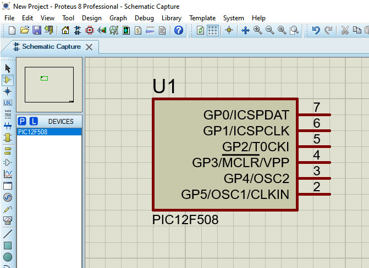
Task: Select 2D Graphics Line tool
Action: [8, 234]
